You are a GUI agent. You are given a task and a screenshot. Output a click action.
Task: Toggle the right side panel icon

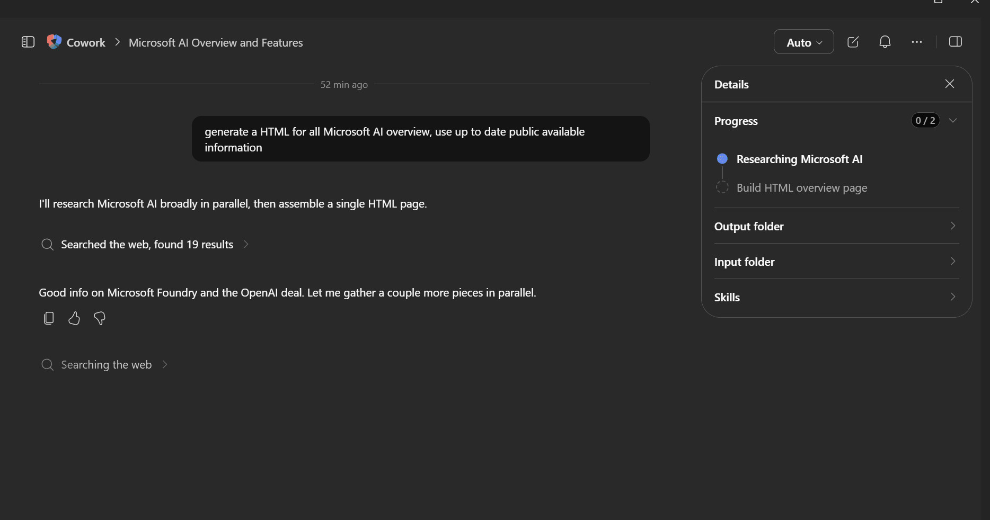click(955, 42)
